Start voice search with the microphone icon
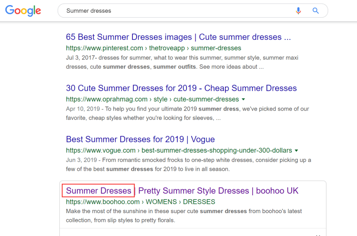 pos(298,11)
